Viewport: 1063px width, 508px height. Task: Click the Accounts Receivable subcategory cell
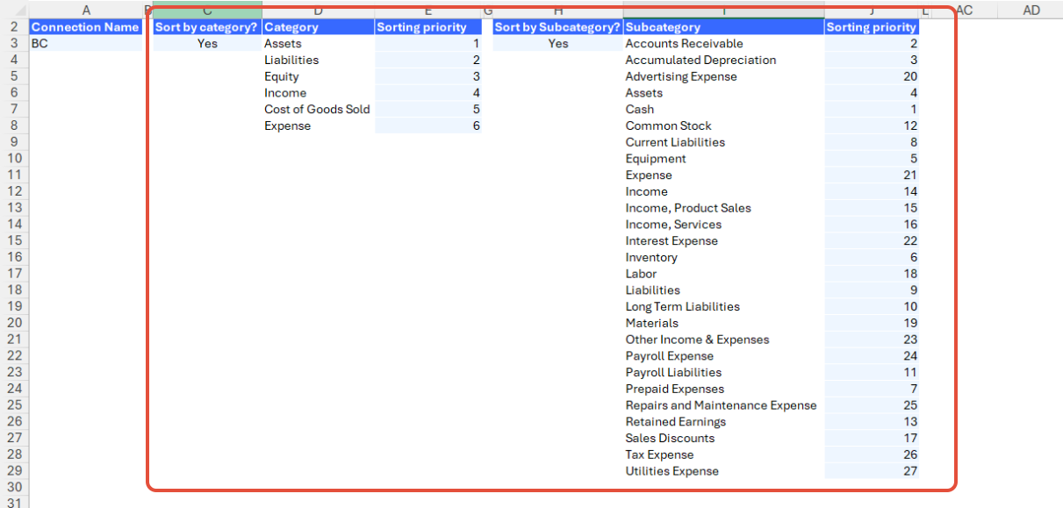click(x=723, y=43)
